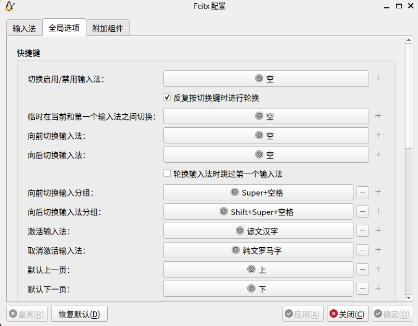Remove shortcut for 激活输入法
The height and width of the screenshot is (326, 418).
(x=363, y=231)
